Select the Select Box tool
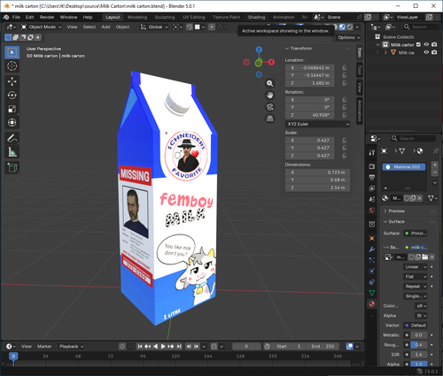 12,52
